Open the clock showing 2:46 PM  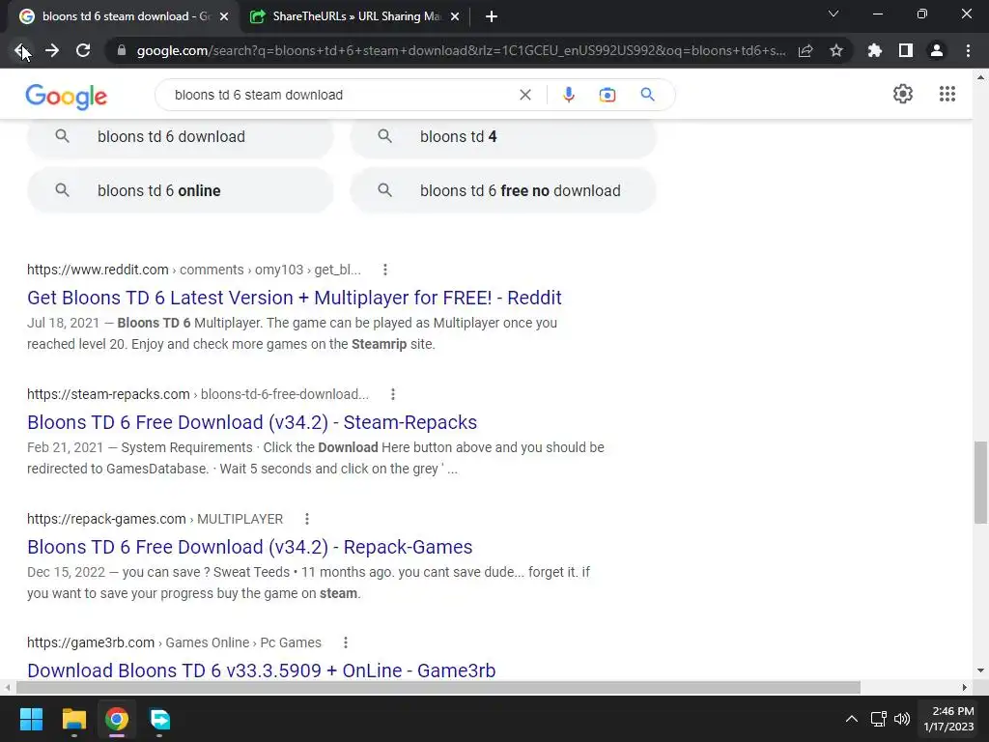[948, 719]
